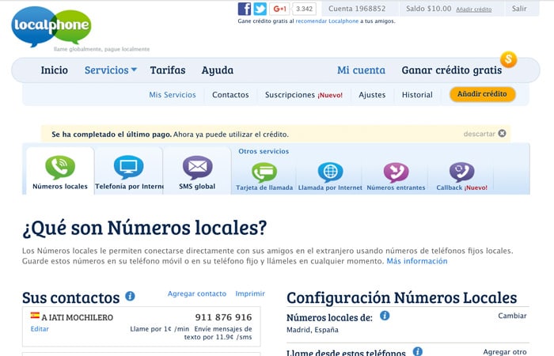The height and width of the screenshot is (356, 554).
Task: Click the orange Añadir crédito button
Action: [x=482, y=94]
